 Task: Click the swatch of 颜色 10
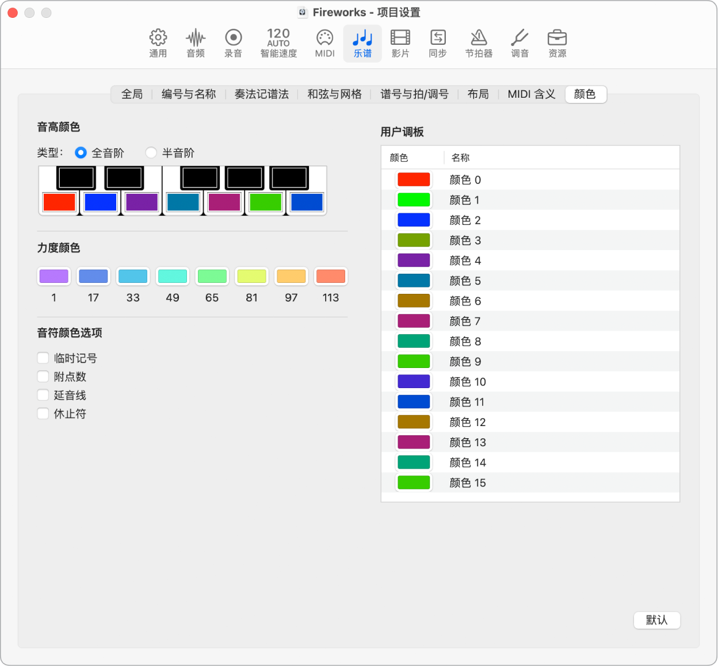click(x=414, y=381)
